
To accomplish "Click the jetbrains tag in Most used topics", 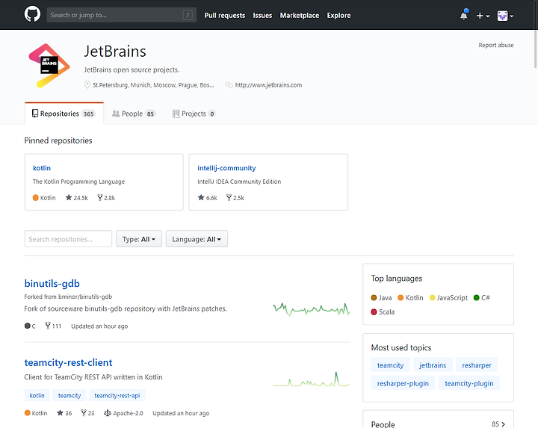I will 433,365.
